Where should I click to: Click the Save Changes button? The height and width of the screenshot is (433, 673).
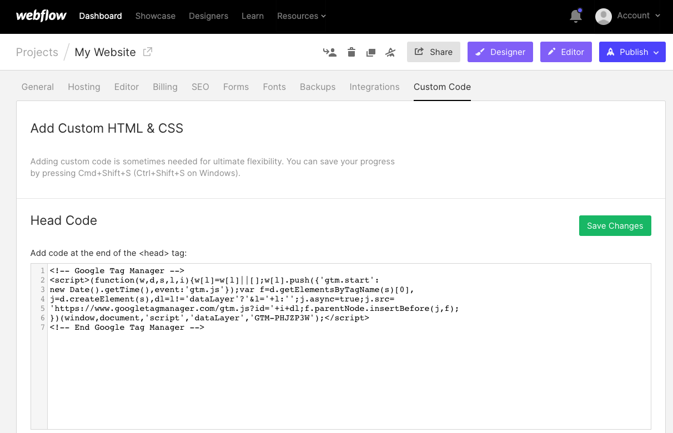pyautogui.click(x=615, y=225)
